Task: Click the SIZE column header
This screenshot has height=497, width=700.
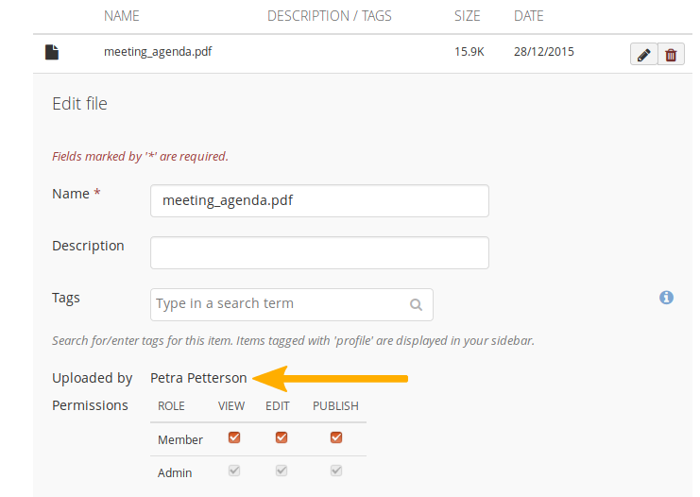Action: [x=467, y=16]
